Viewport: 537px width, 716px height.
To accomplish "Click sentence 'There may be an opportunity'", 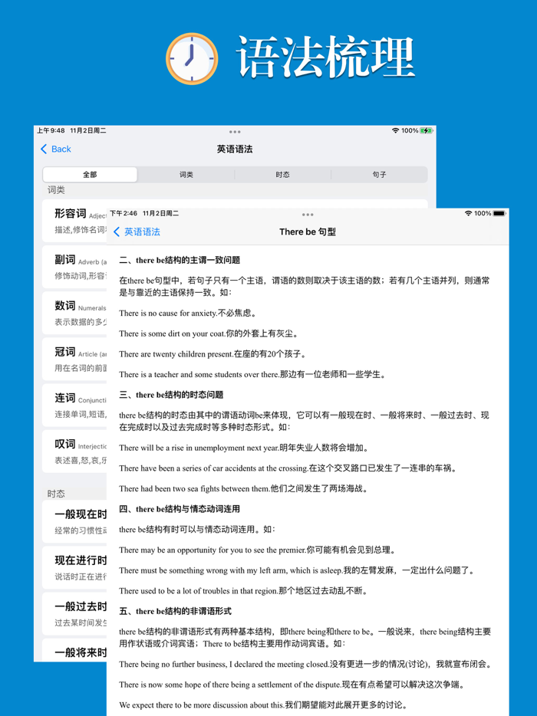I will (258, 550).
